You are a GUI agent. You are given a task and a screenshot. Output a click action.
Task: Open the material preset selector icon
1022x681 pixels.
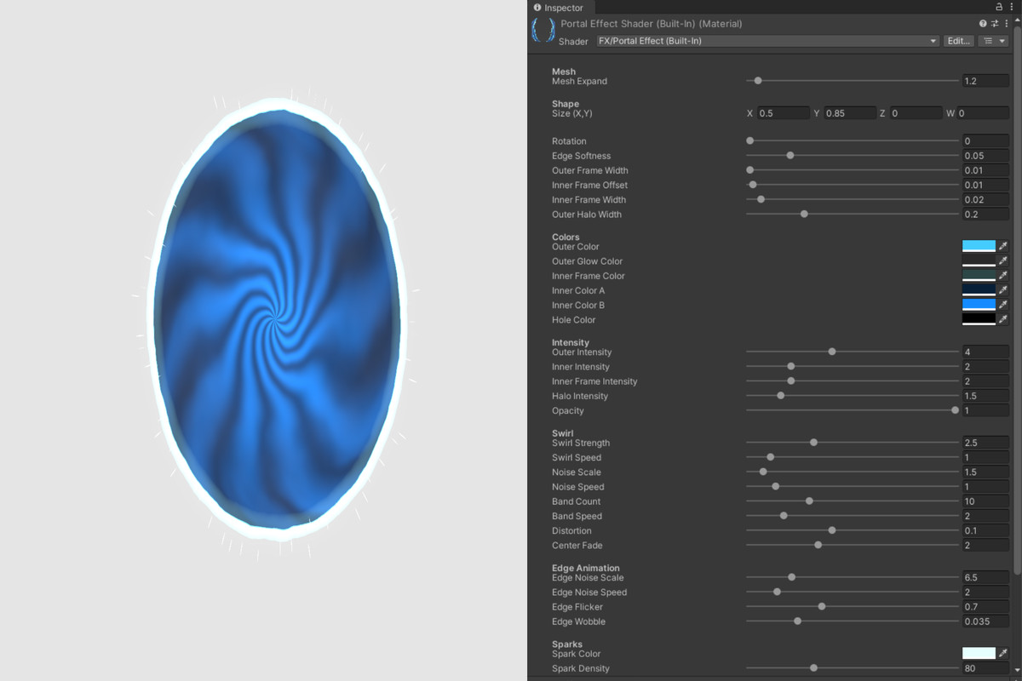coord(995,24)
